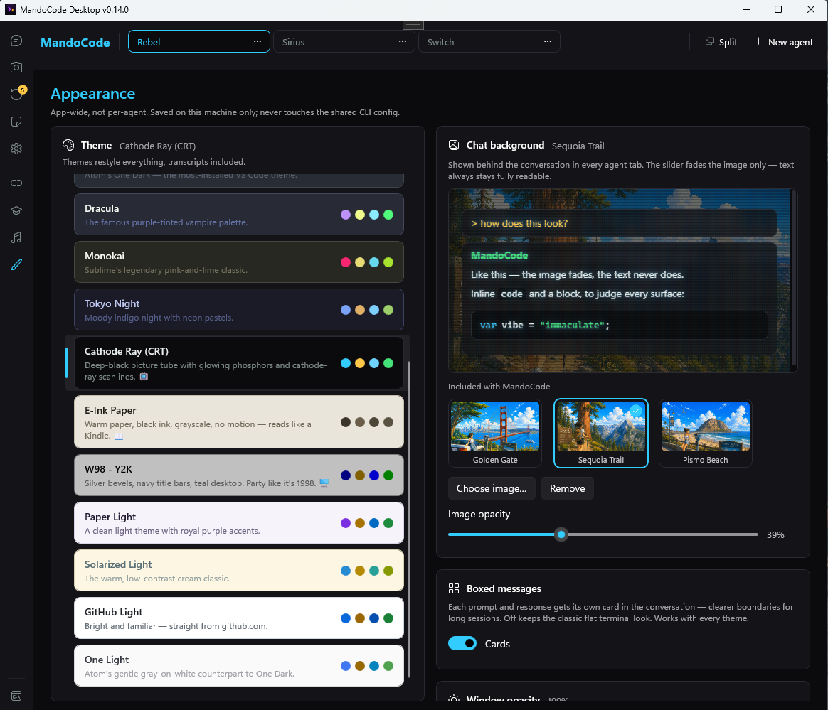Toggle the Cards boxed messages switch

click(462, 643)
